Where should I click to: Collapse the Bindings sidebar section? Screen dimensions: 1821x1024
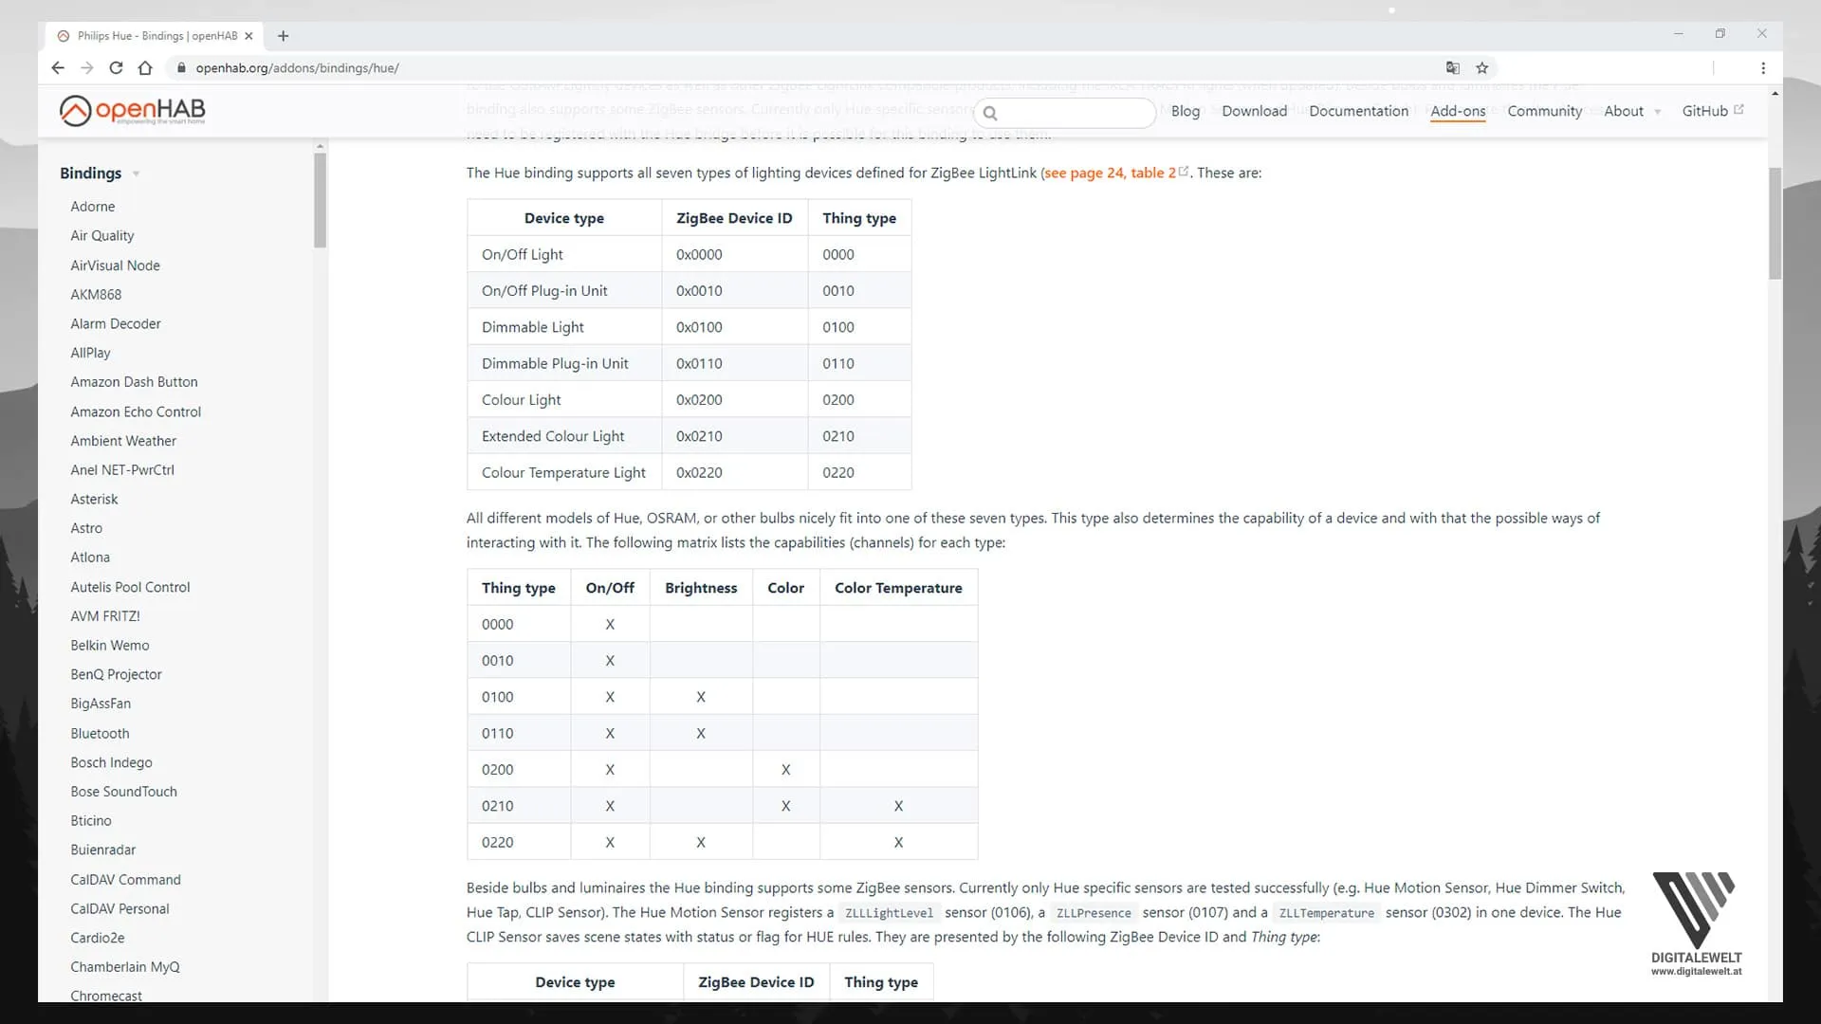tap(100, 173)
